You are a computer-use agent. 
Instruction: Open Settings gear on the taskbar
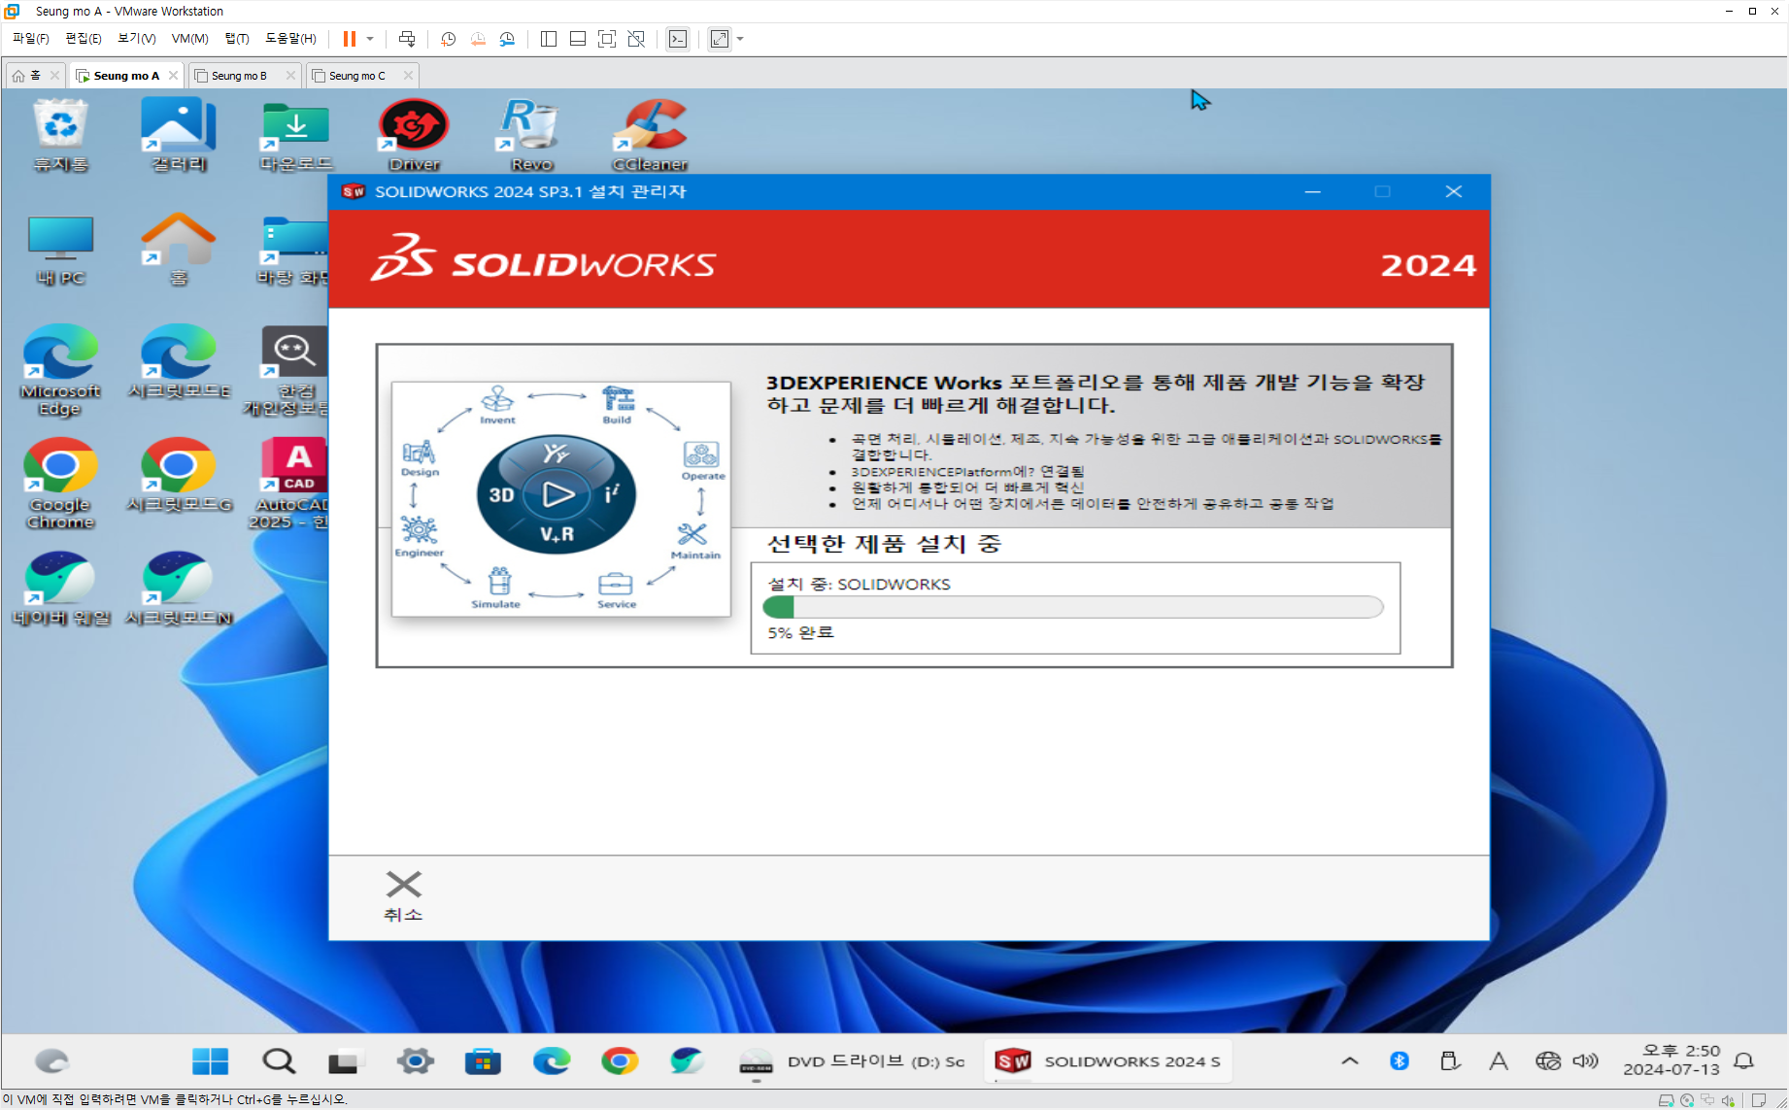[416, 1061]
